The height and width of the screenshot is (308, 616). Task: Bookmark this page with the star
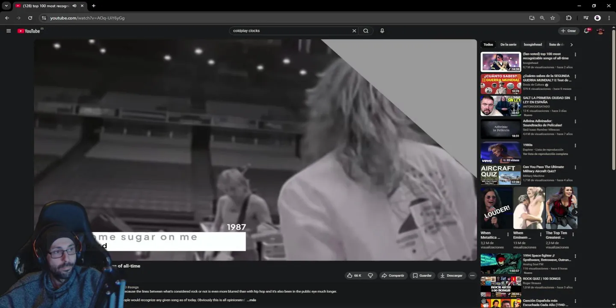point(552,18)
